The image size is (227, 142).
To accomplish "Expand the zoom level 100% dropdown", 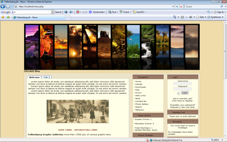I will coord(222,140).
